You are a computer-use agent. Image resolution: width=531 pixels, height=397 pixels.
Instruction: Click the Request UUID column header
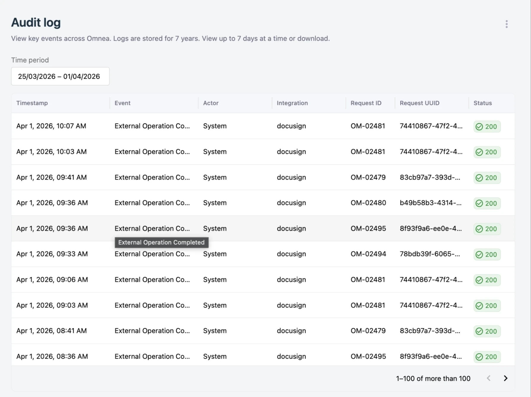coord(419,103)
